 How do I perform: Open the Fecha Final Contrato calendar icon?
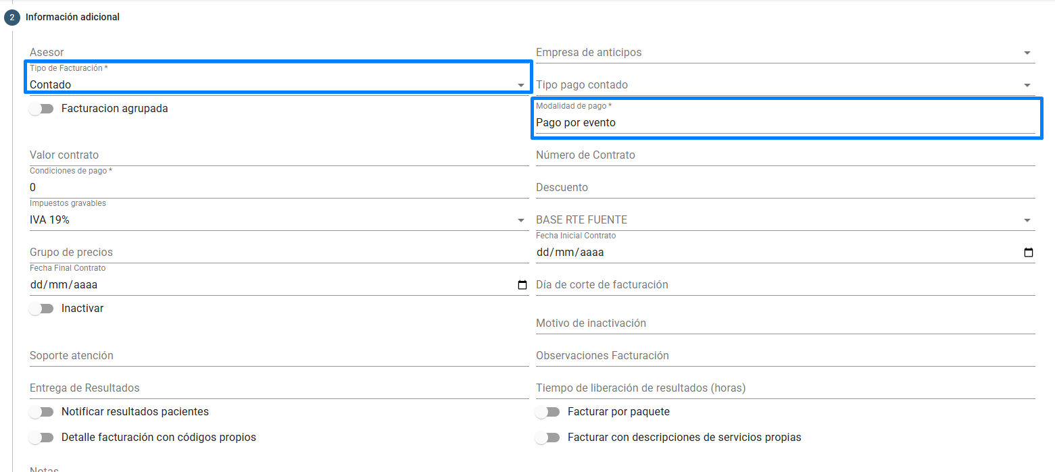point(522,285)
